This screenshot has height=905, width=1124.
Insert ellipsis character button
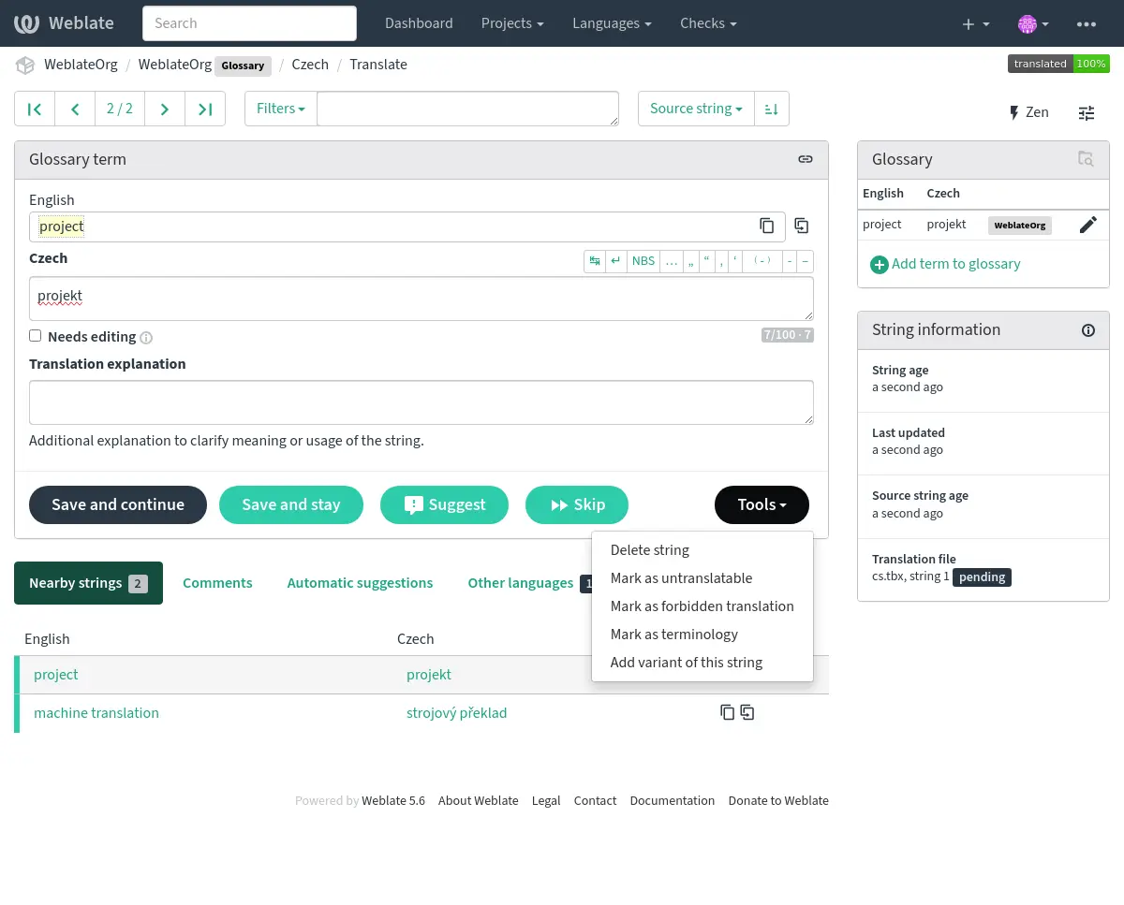pos(672,261)
